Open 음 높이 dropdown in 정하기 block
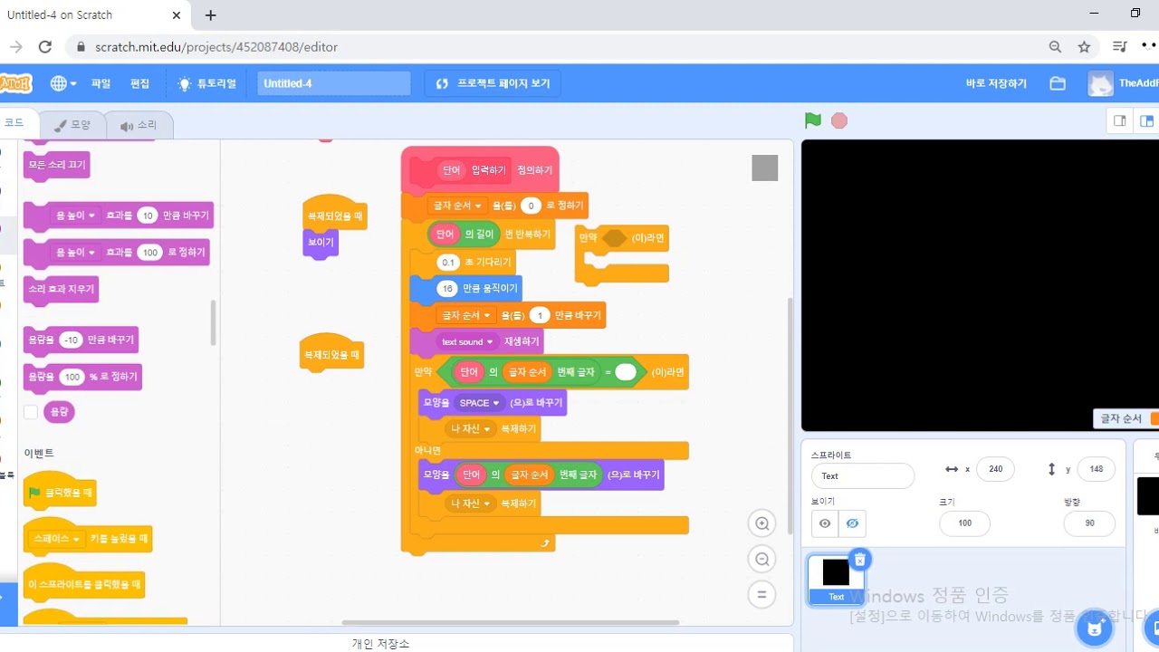1159x652 pixels. tap(76, 253)
